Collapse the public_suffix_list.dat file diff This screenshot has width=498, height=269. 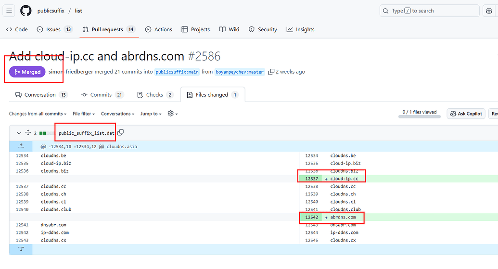point(19,133)
